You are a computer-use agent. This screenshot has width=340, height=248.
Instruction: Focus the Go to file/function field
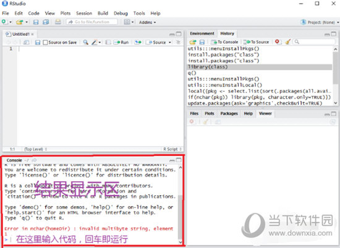coord(92,22)
